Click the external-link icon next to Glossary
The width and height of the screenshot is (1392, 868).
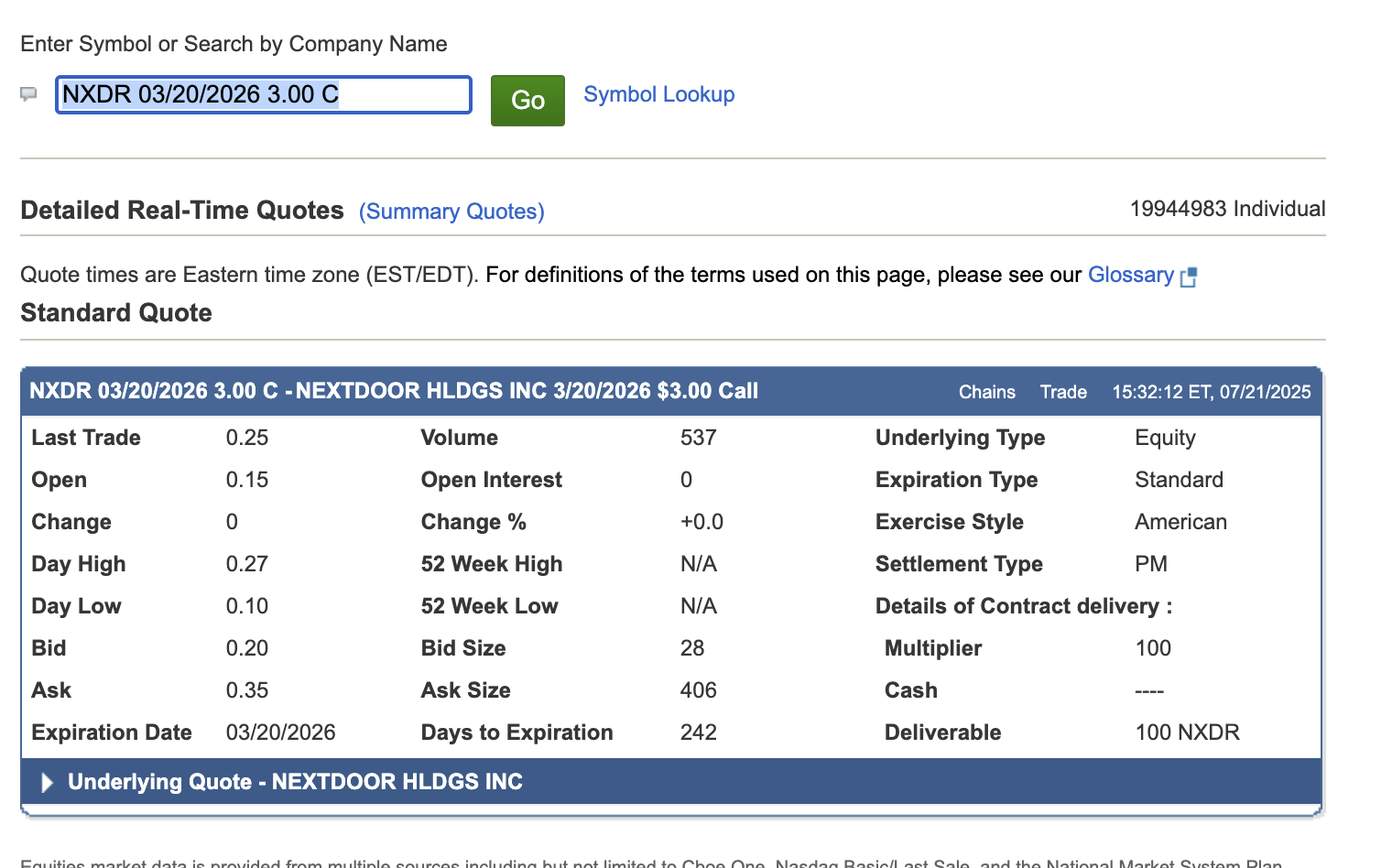1189,277
